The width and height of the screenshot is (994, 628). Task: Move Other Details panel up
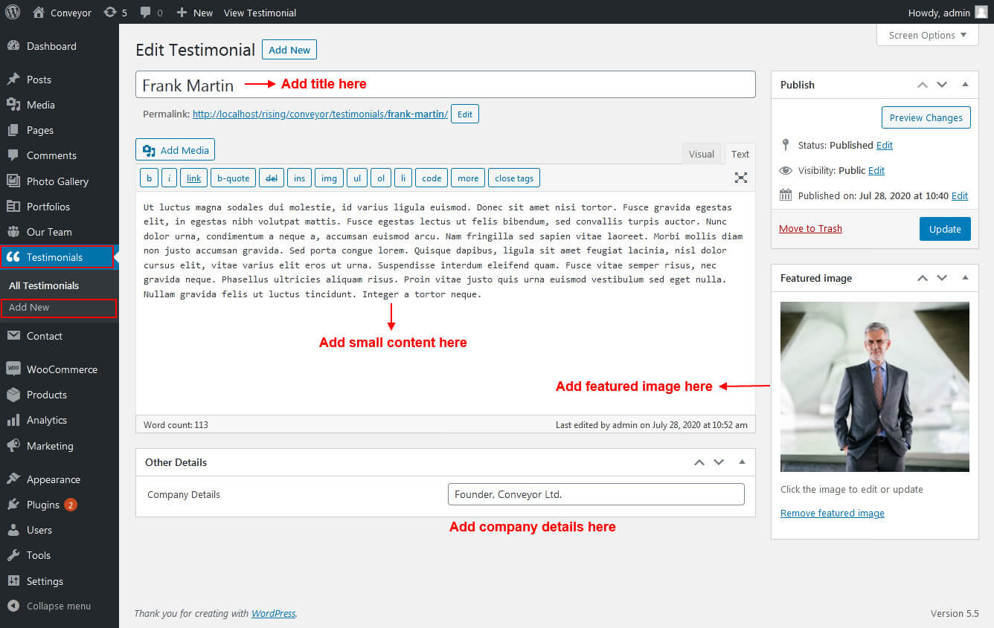[699, 462]
